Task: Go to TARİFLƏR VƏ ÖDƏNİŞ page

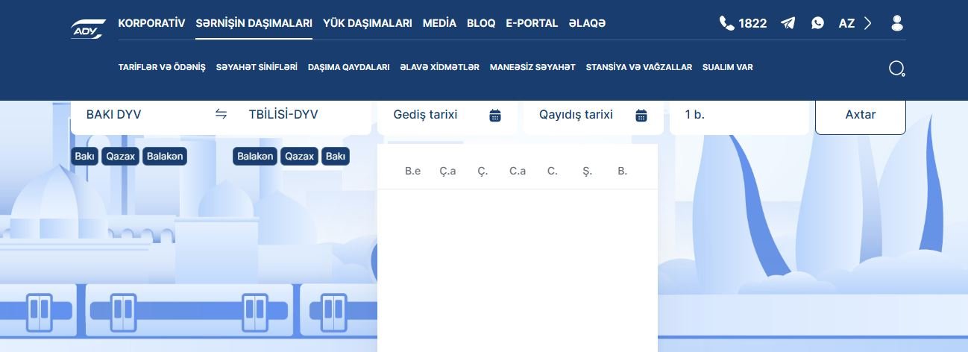Action: 162,67
